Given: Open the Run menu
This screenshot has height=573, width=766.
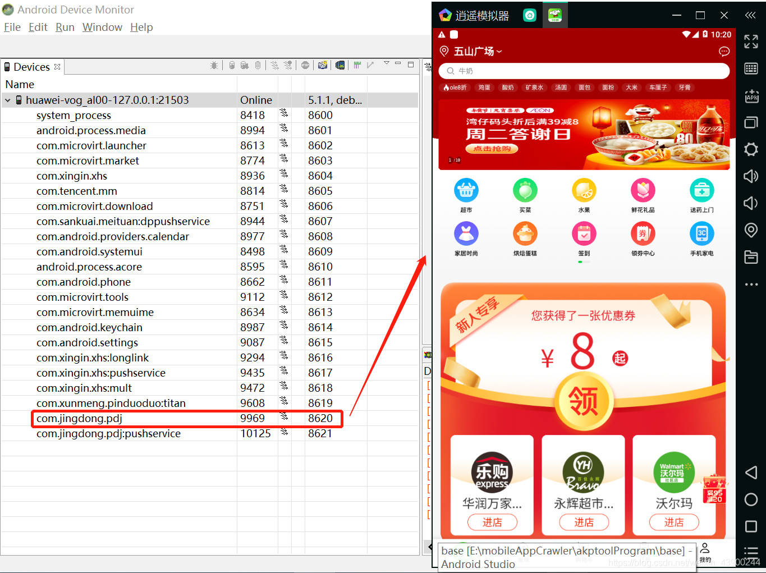Looking at the screenshot, I should [65, 27].
